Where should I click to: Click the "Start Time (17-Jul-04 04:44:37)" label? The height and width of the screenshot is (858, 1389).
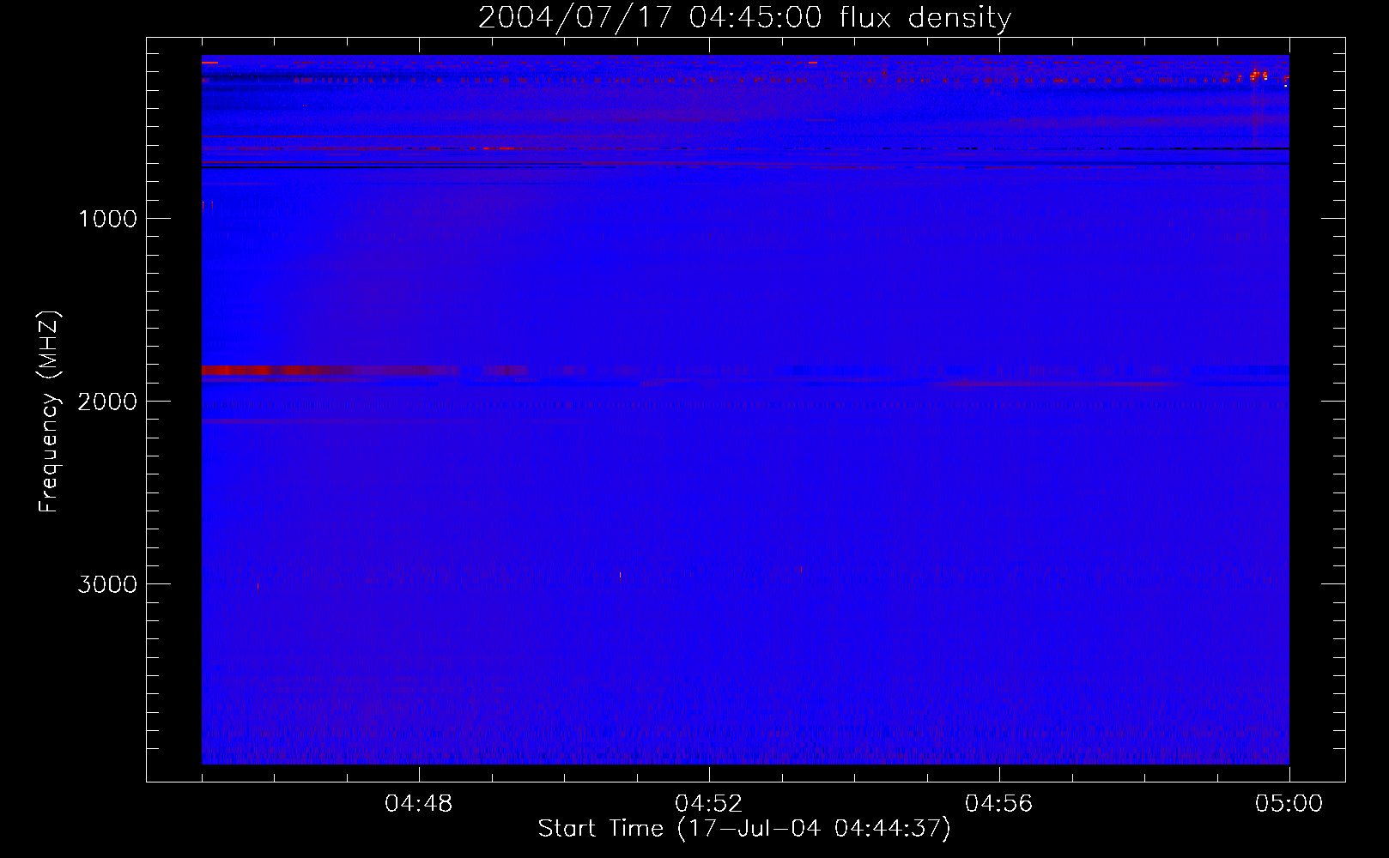[x=744, y=829]
